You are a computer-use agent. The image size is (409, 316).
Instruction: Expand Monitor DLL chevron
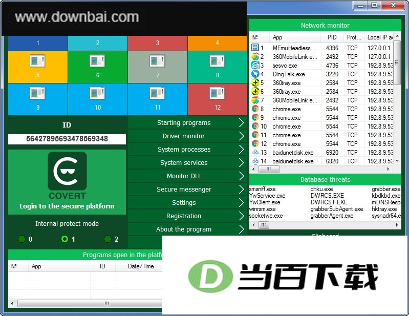(242, 176)
